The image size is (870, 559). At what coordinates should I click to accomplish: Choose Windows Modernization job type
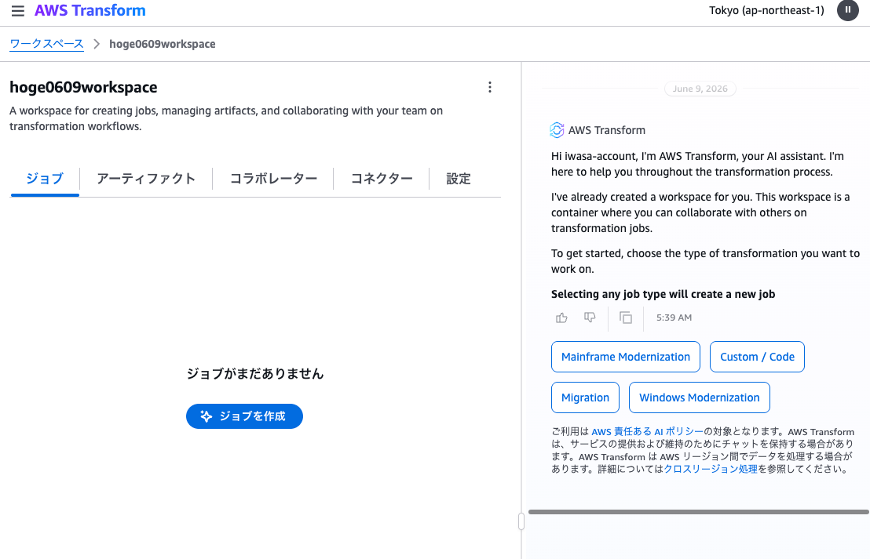(x=699, y=397)
